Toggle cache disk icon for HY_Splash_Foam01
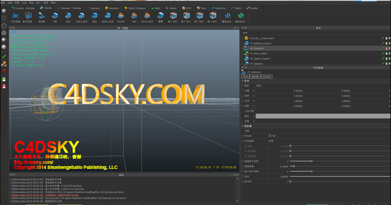Viewport: 391px width, 205px height. tap(387, 59)
